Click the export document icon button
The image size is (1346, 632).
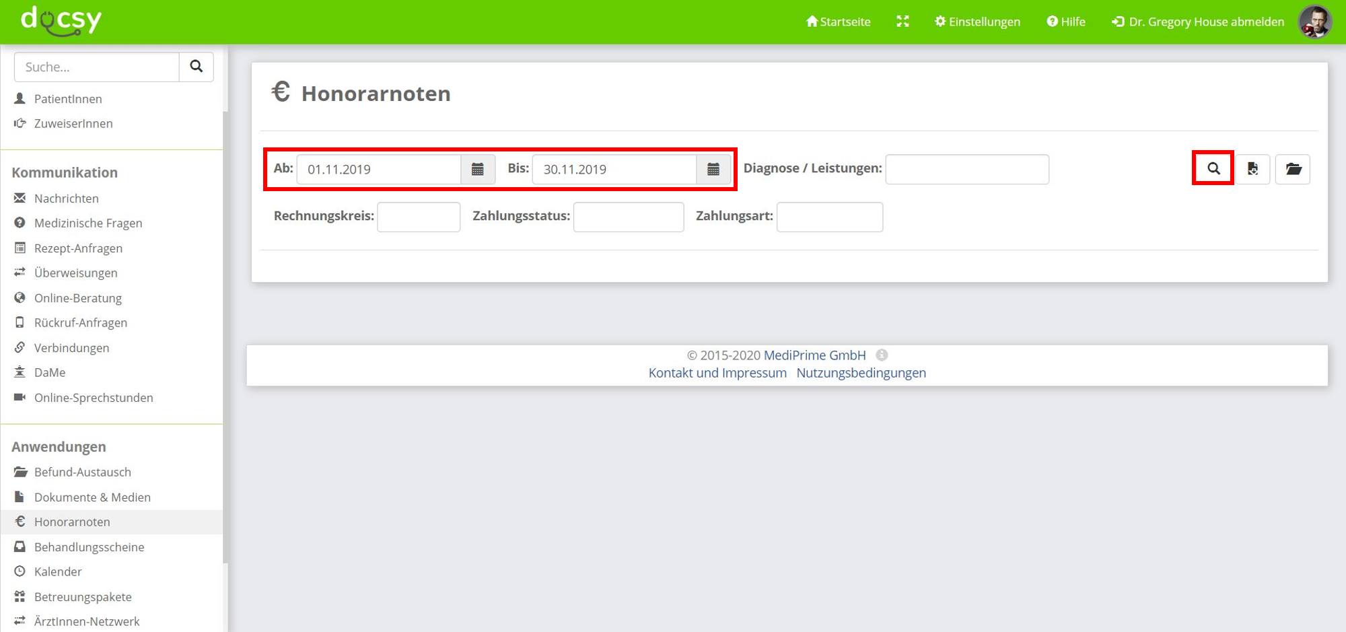[1252, 169]
